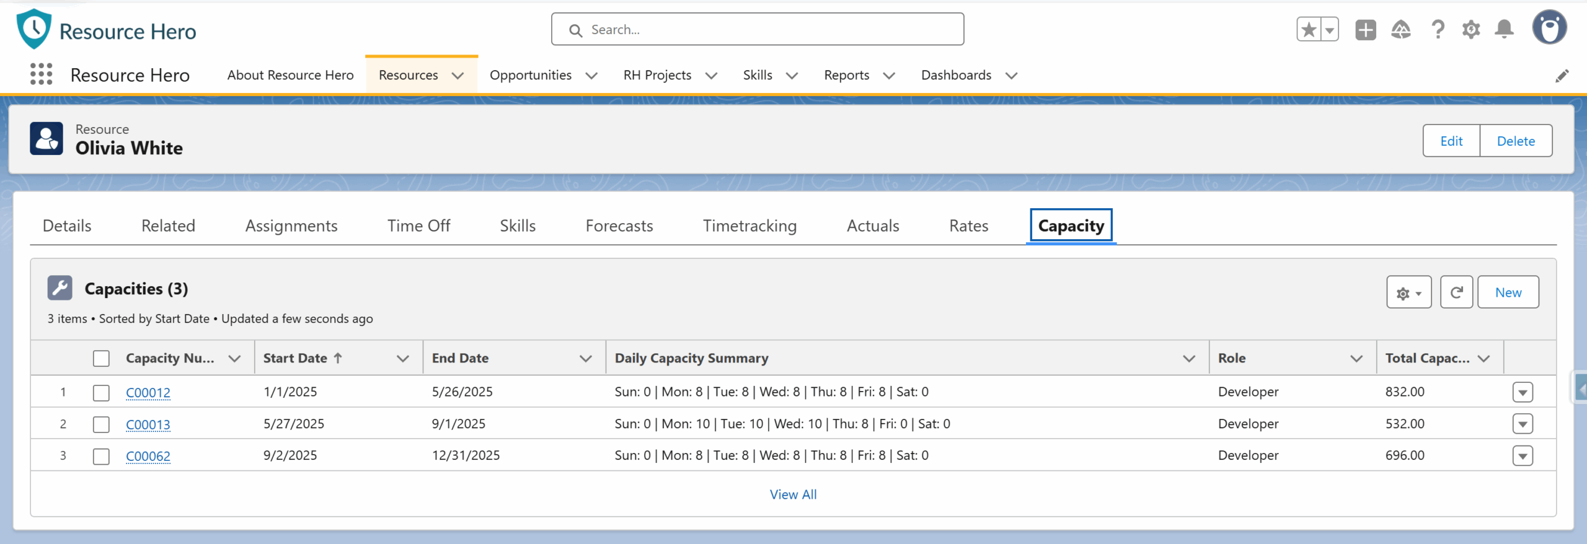Open the Help question mark icon
The height and width of the screenshot is (544, 1587).
[x=1438, y=29]
